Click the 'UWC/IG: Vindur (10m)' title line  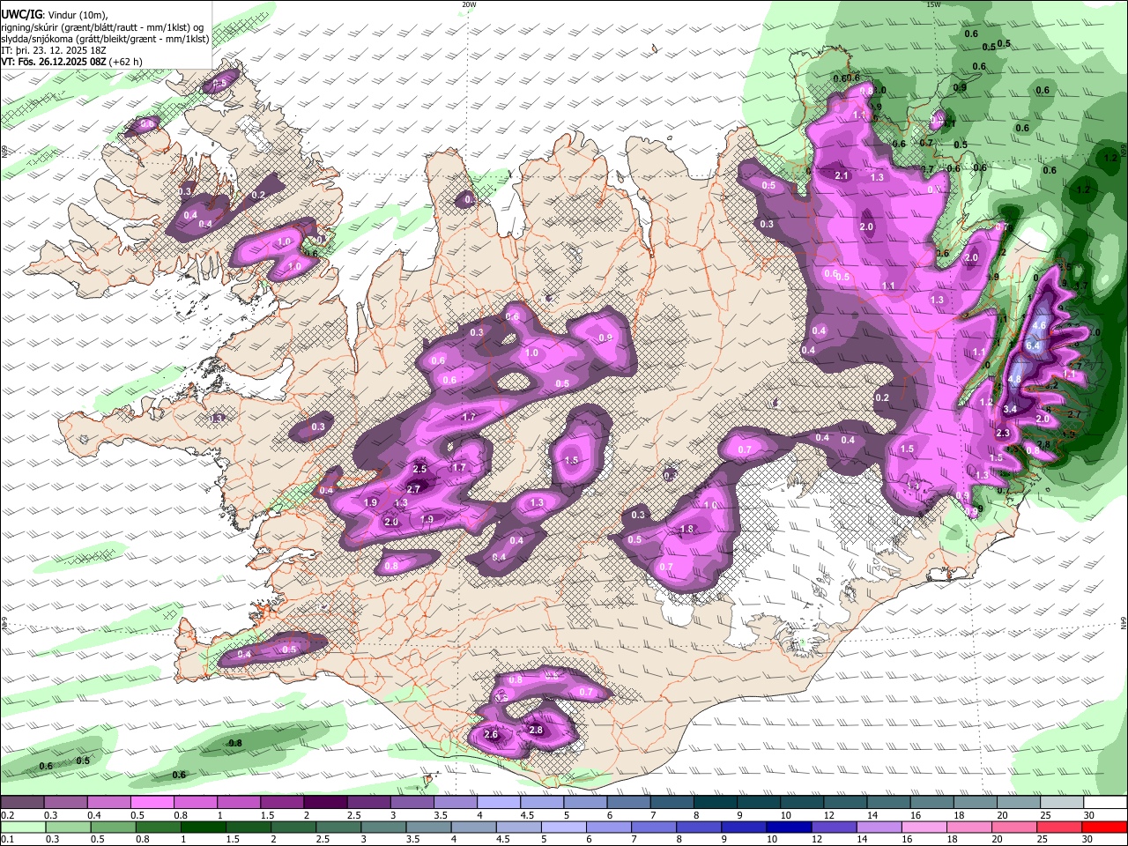tap(54, 15)
